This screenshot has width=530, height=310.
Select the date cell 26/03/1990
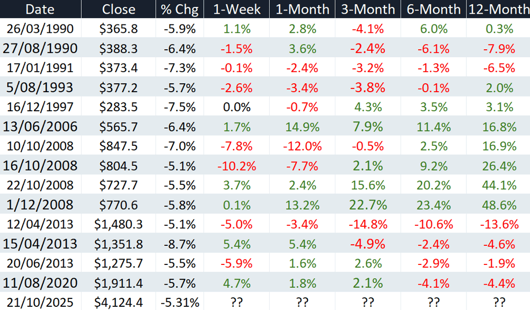pos(40,29)
